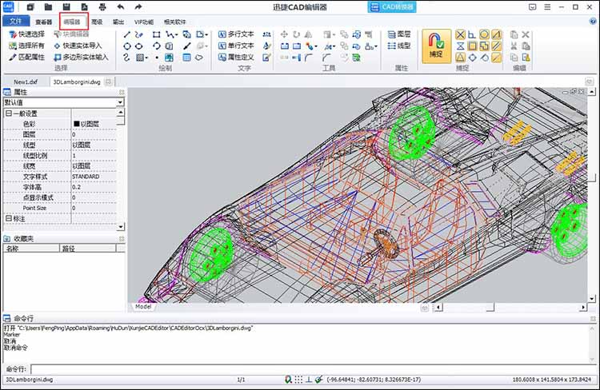Toggle intersection snap (X icon)
This screenshot has height=390, width=600.
coord(460,35)
